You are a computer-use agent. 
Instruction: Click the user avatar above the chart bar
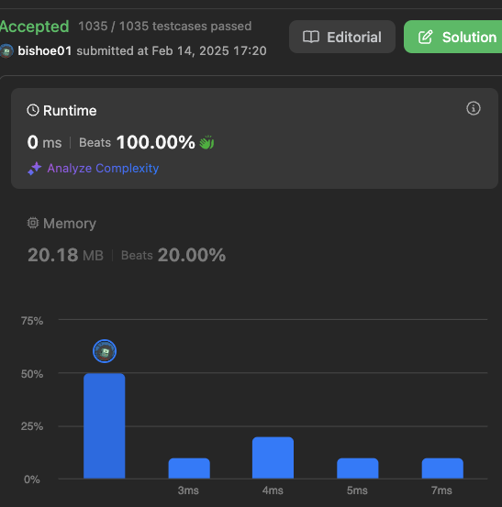tap(105, 351)
